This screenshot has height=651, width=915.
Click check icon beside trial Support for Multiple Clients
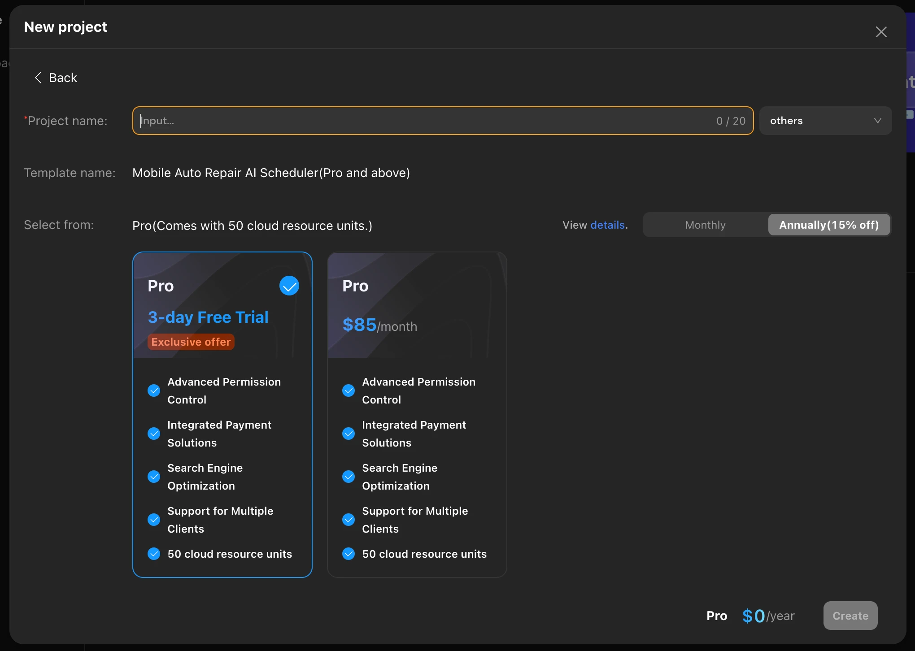154,520
